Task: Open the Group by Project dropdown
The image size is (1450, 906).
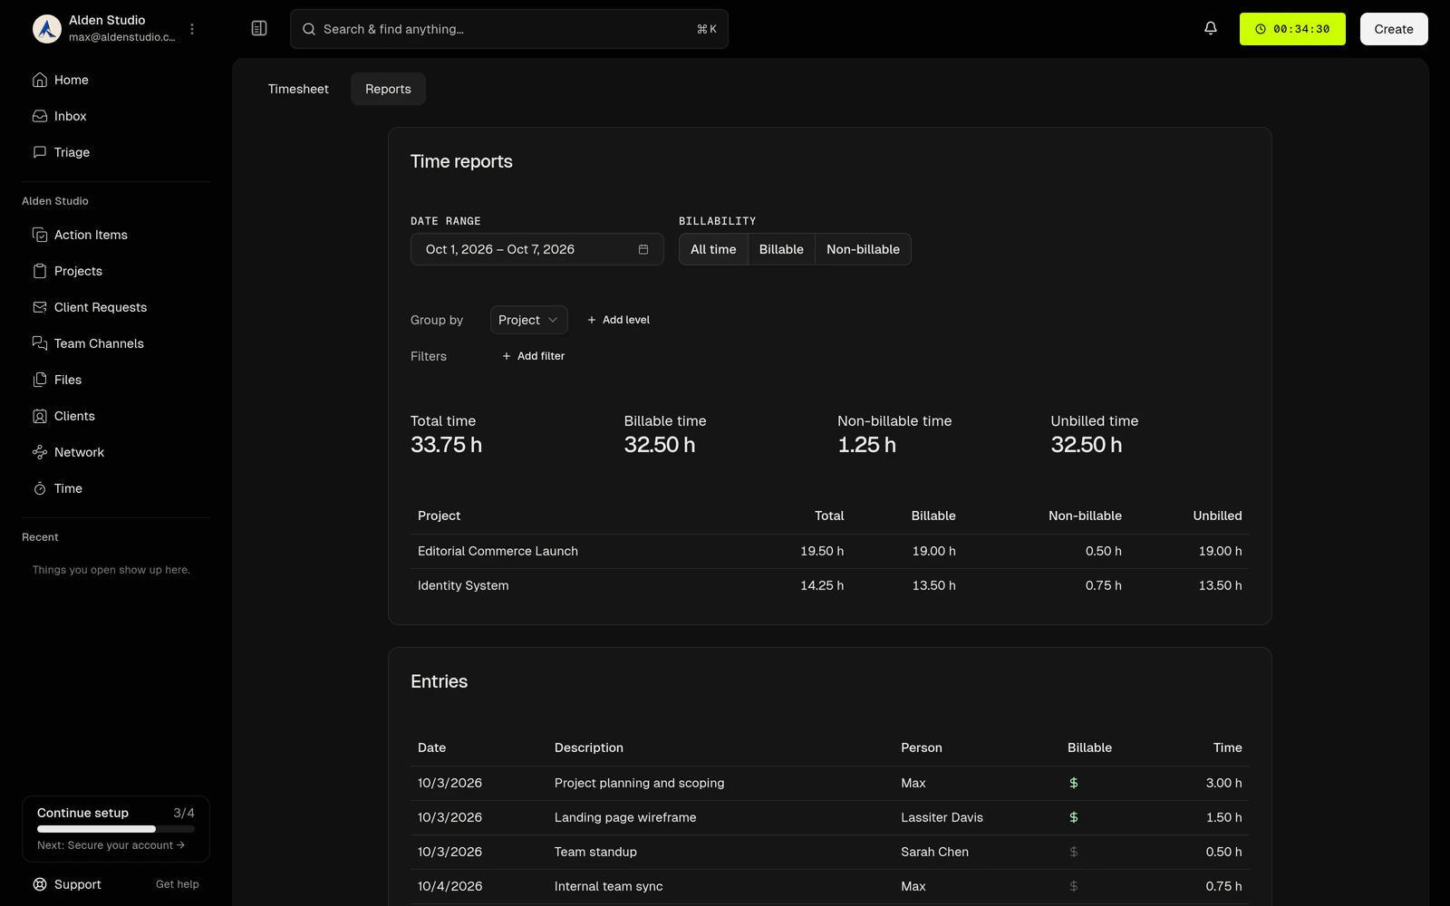Action: point(529,320)
